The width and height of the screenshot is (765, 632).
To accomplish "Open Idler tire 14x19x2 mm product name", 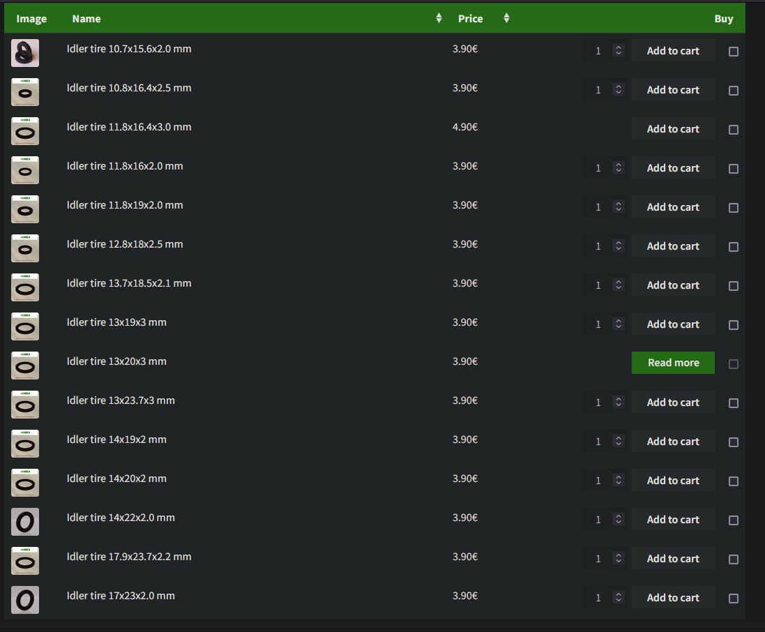I will coord(116,439).
